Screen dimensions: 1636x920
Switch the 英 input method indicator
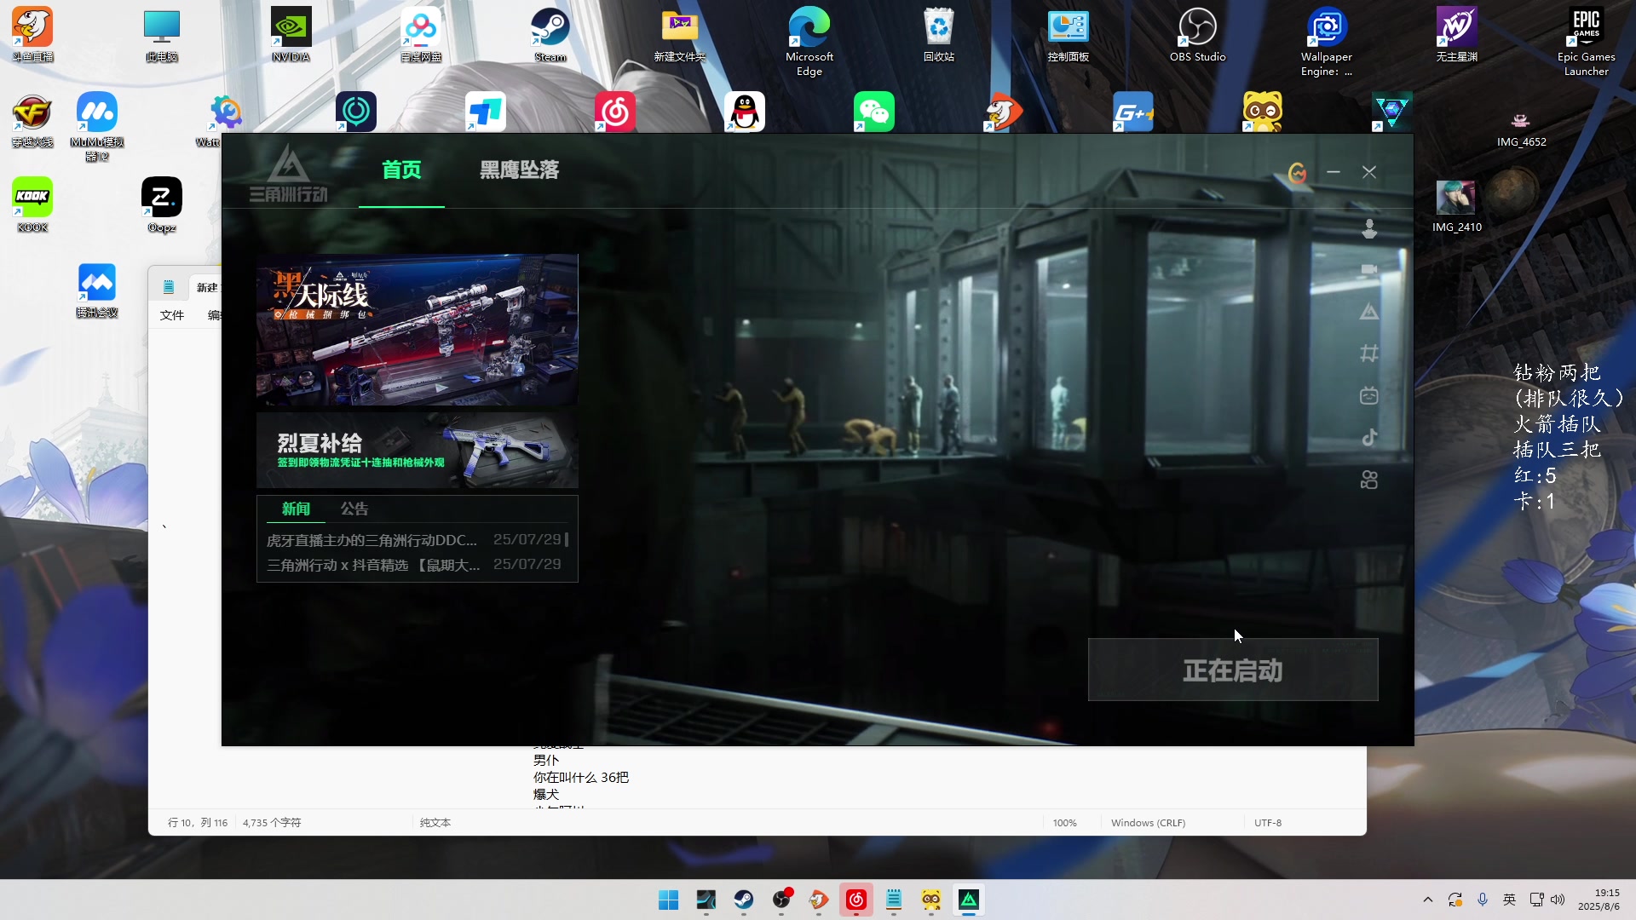coord(1509,900)
